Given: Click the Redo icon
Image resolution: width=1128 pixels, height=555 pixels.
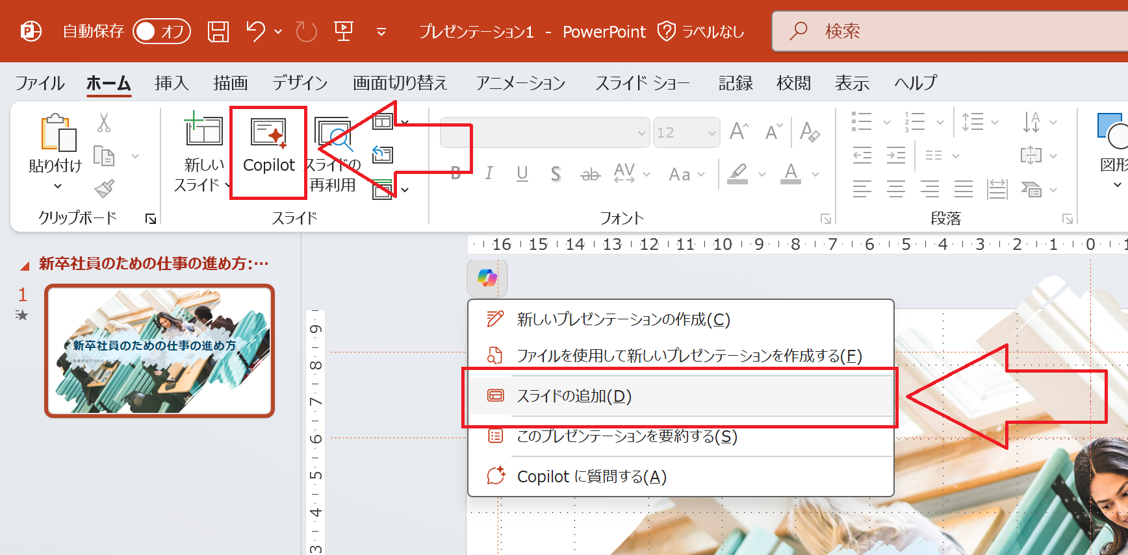Looking at the screenshot, I should (306, 31).
